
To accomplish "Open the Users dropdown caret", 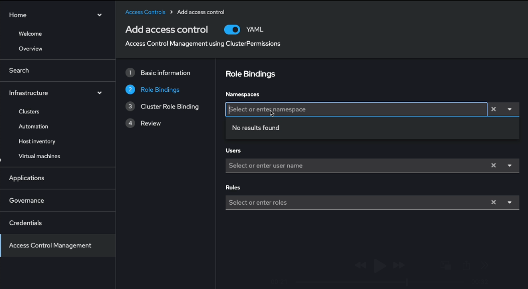I will [x=509, y=166].
